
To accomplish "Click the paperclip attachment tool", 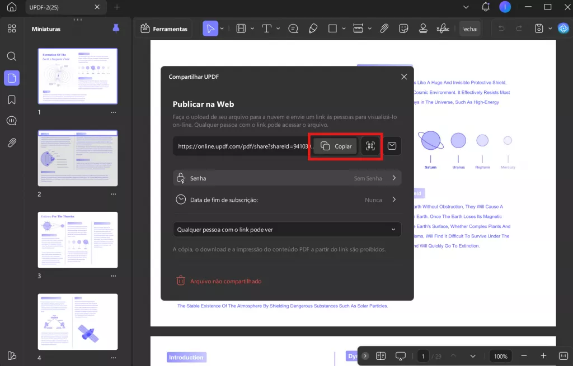I will 384,28.
